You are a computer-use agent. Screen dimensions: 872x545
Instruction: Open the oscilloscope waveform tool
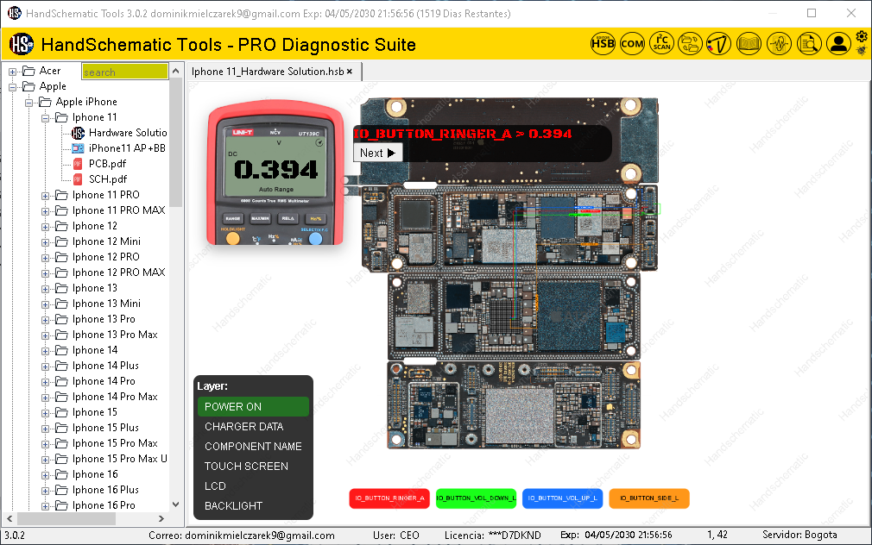(779, 43)
